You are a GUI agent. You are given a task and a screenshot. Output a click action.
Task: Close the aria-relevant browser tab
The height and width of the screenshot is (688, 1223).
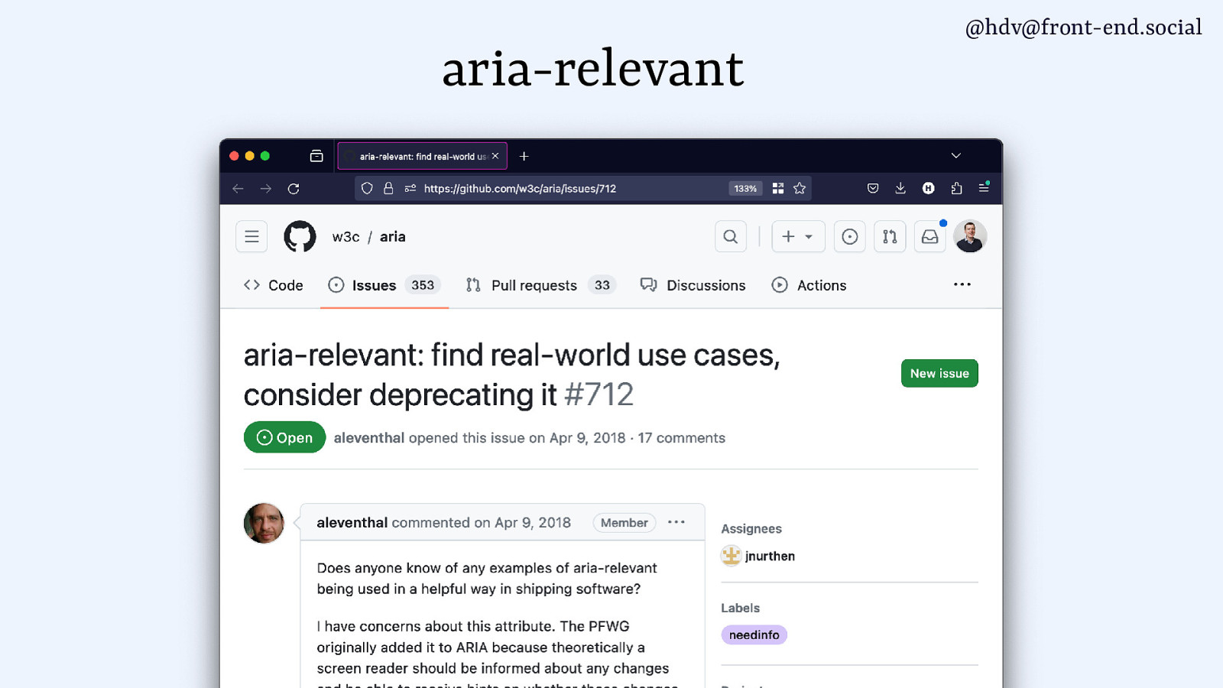[495, 156]
